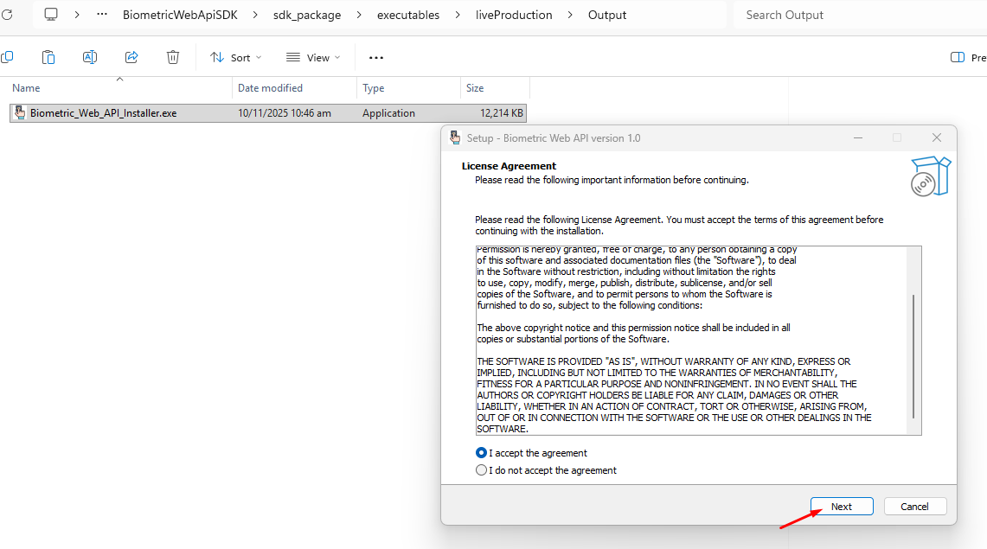Select I accept the agreement radio
This screenshot has width=987, height=549.
[482, 453]
